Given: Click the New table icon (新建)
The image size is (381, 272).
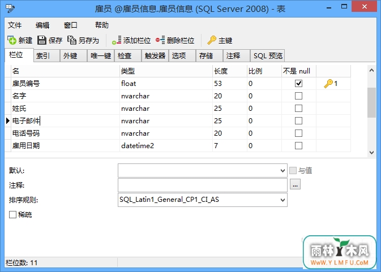Looking at the screenshot, I should click(11, 40).
